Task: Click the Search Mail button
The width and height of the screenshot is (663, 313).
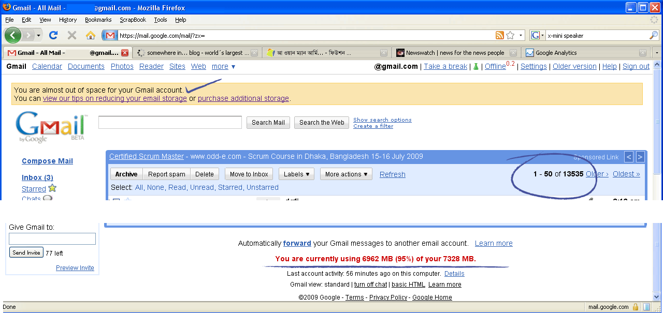Action: (268, 123)
